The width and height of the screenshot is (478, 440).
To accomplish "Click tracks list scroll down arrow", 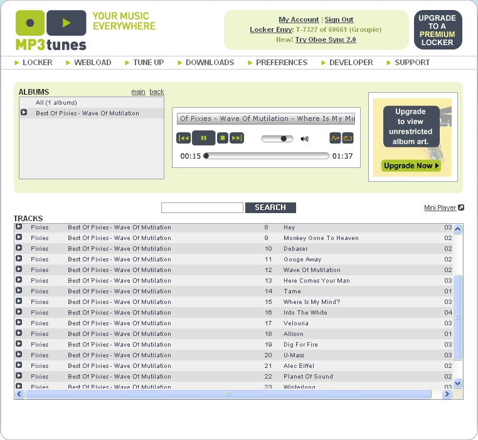I will tap(457, 383).
